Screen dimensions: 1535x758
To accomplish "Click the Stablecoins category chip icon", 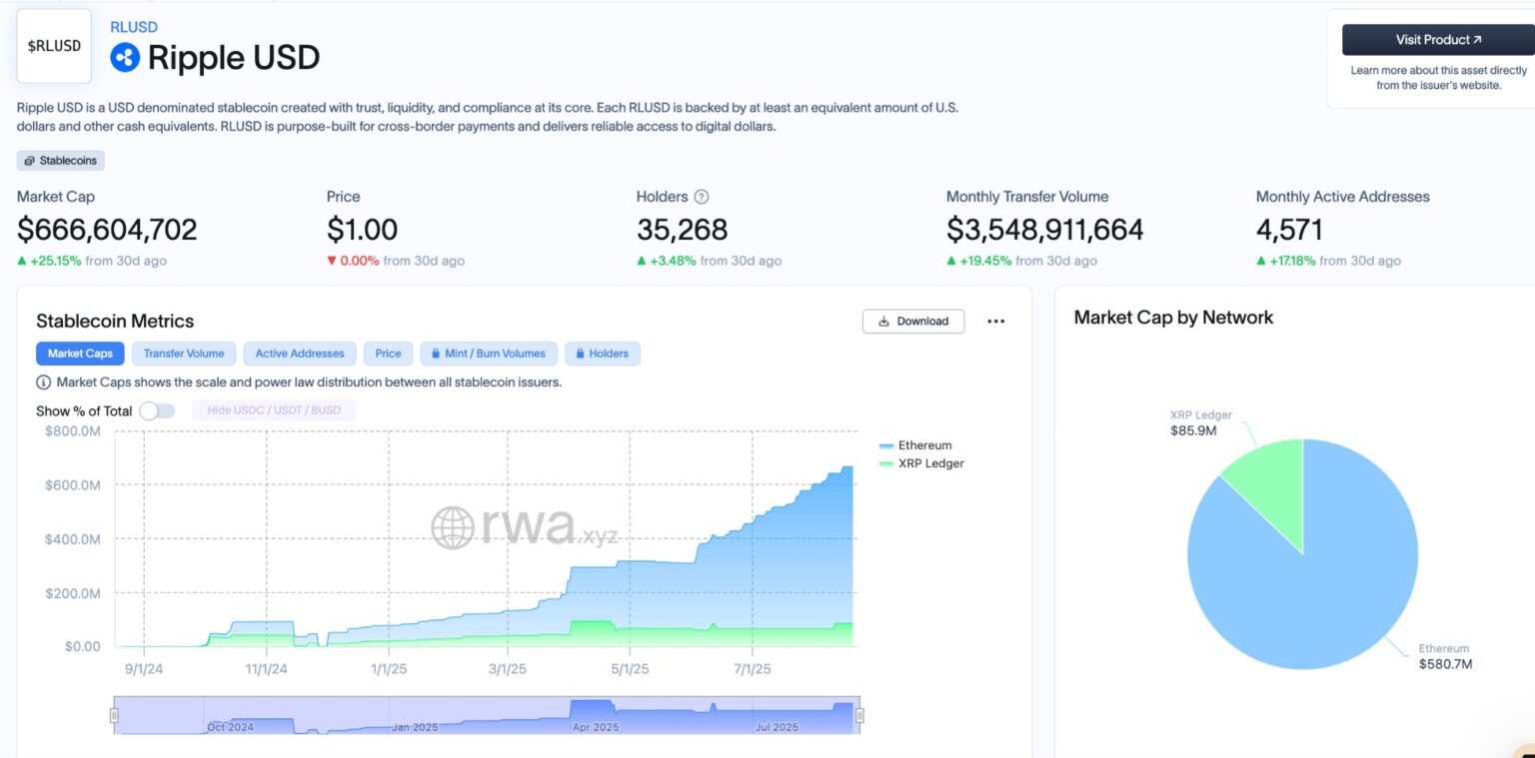I will 30,160.
